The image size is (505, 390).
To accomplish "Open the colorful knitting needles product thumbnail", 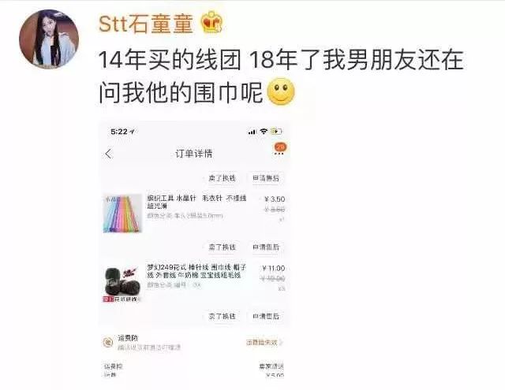I will 122,214.
